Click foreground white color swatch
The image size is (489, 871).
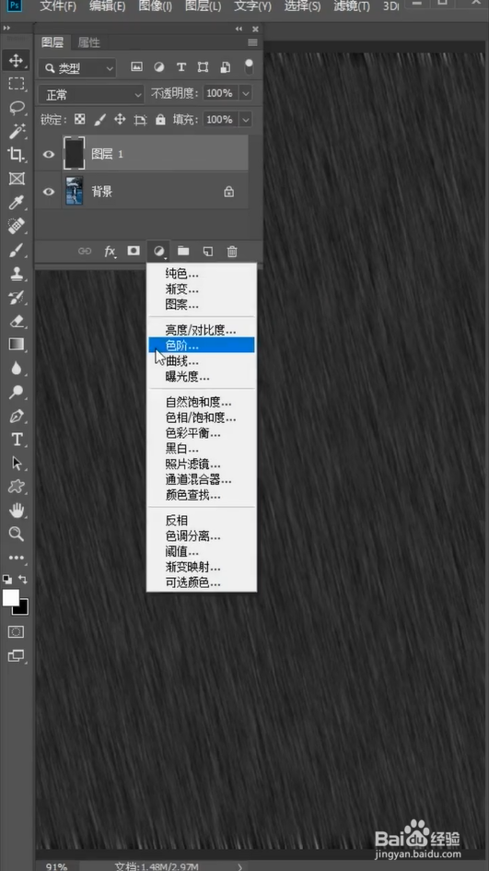(x=10, y=597)
